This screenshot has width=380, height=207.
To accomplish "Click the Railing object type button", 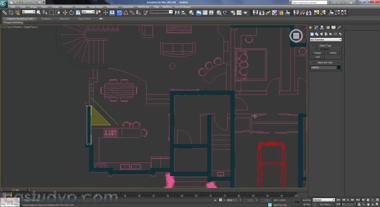I will [333, 53].
